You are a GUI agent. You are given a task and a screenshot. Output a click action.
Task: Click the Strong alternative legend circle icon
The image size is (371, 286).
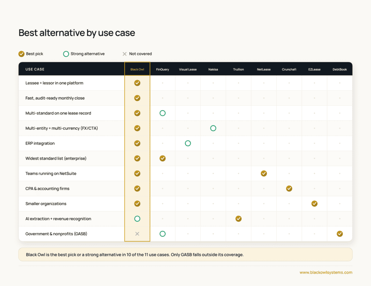(66, 54)
